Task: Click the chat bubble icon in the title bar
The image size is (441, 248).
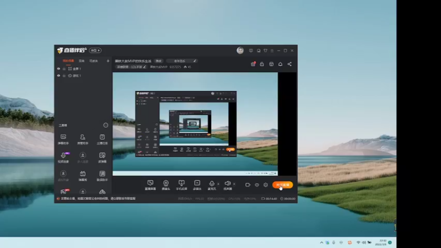Action: pos(259,51)
